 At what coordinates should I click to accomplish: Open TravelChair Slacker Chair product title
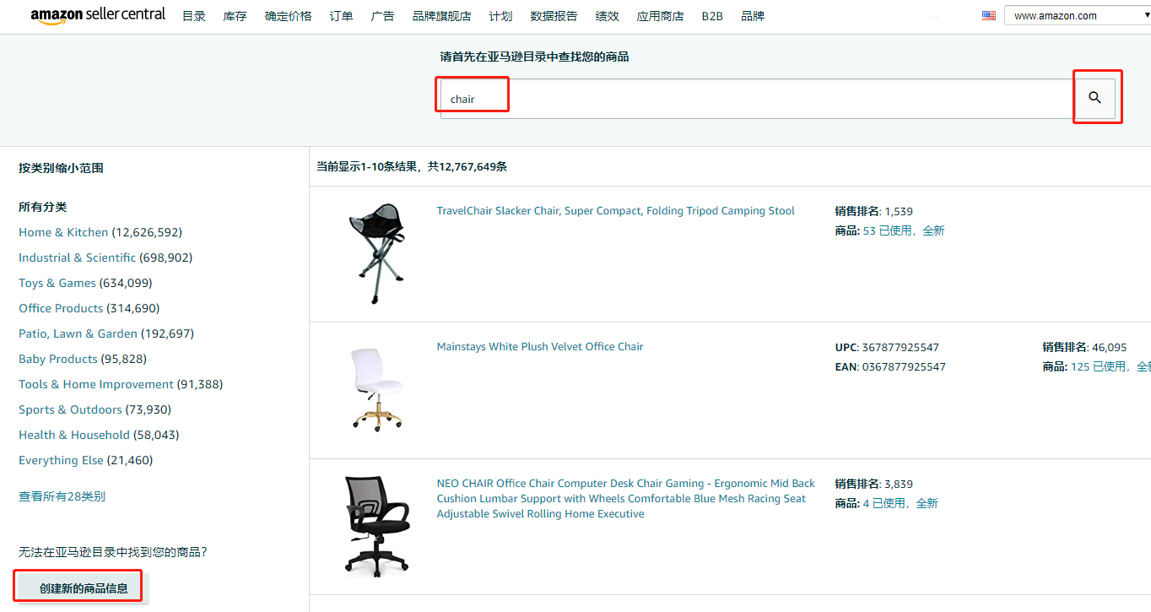[616, 211]
